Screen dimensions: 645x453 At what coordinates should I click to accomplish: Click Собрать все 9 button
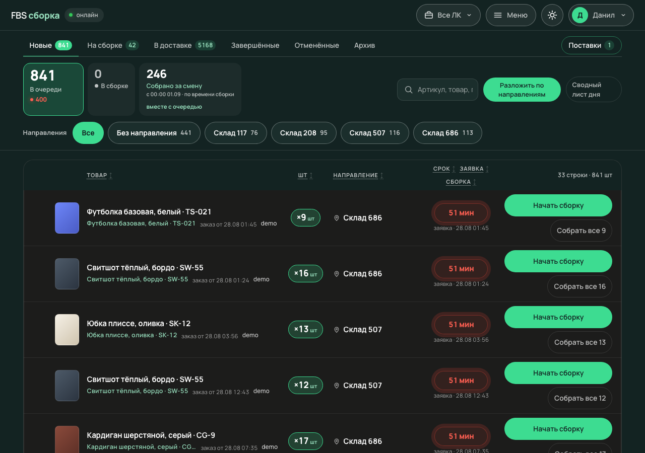(581, 231)
